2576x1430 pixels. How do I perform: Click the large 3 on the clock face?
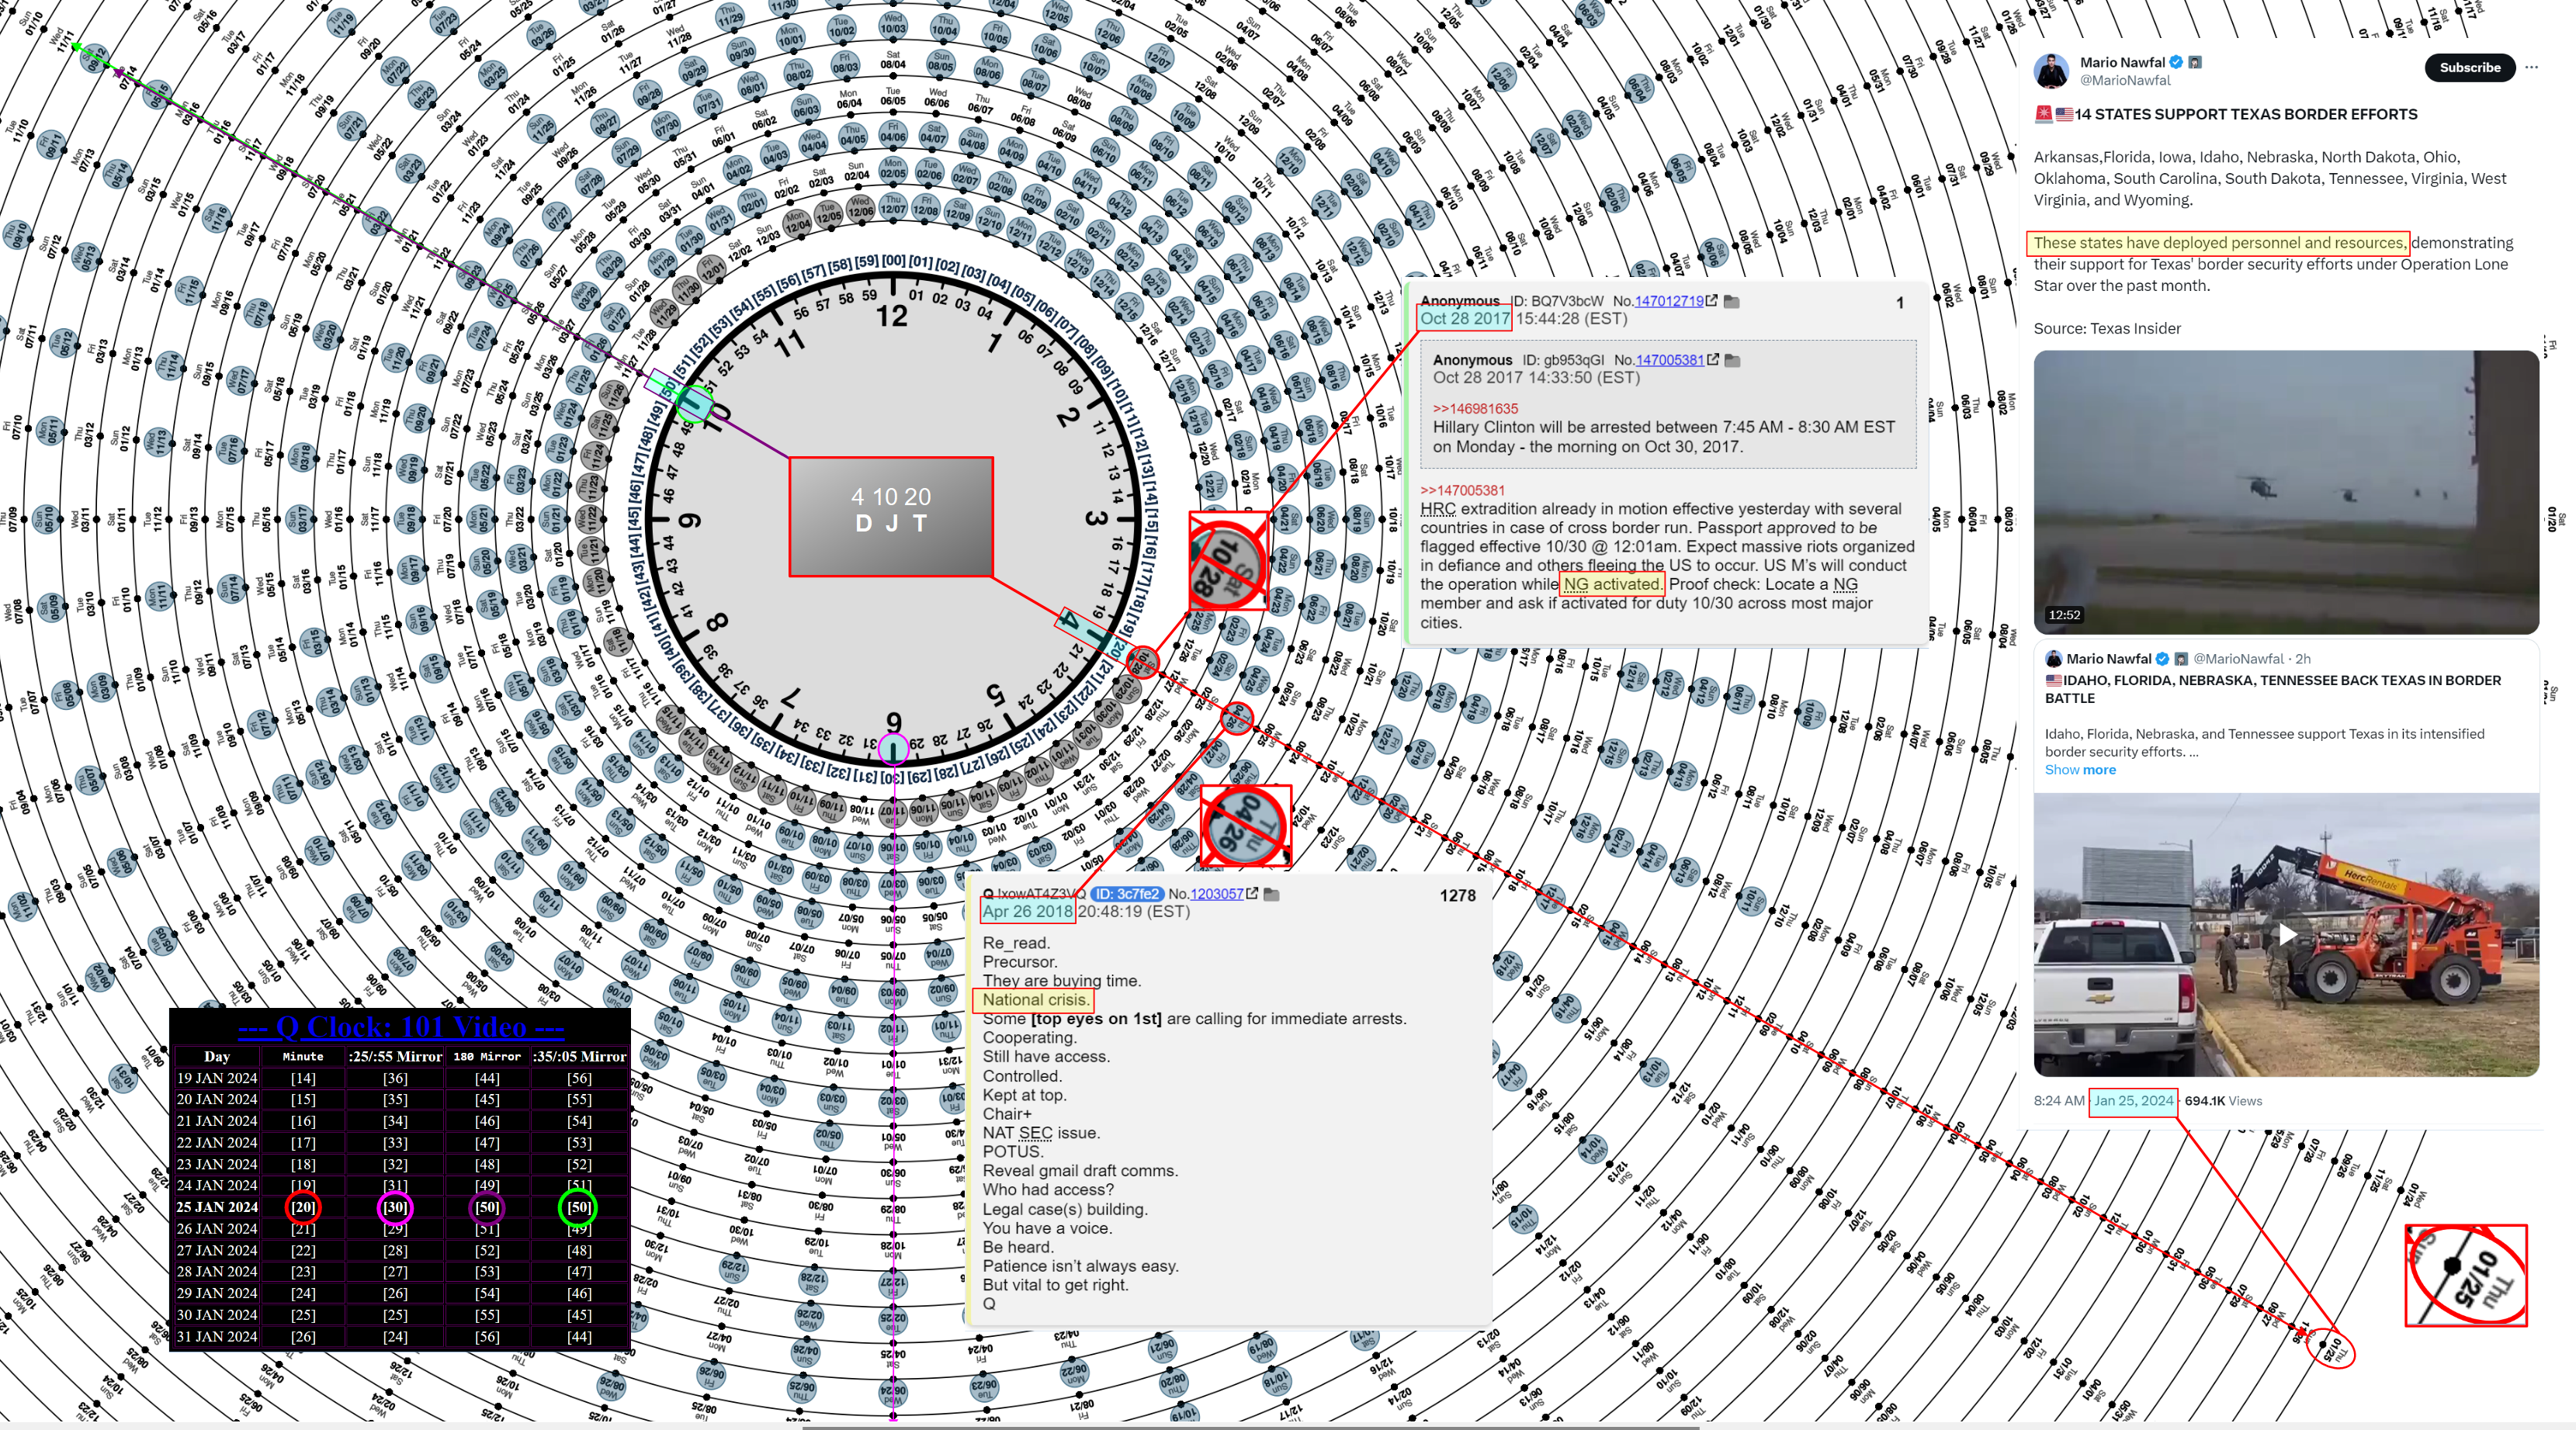(1095, 518)
